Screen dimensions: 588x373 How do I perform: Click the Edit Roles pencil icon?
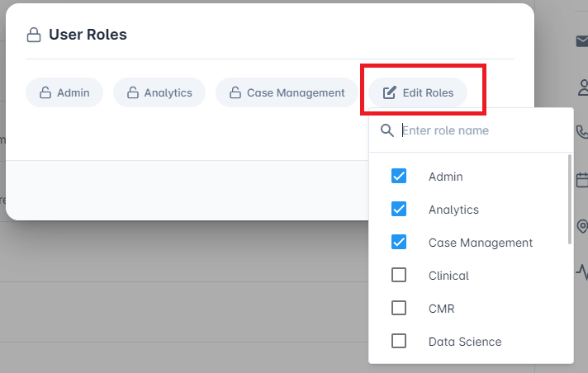(389, 92)
